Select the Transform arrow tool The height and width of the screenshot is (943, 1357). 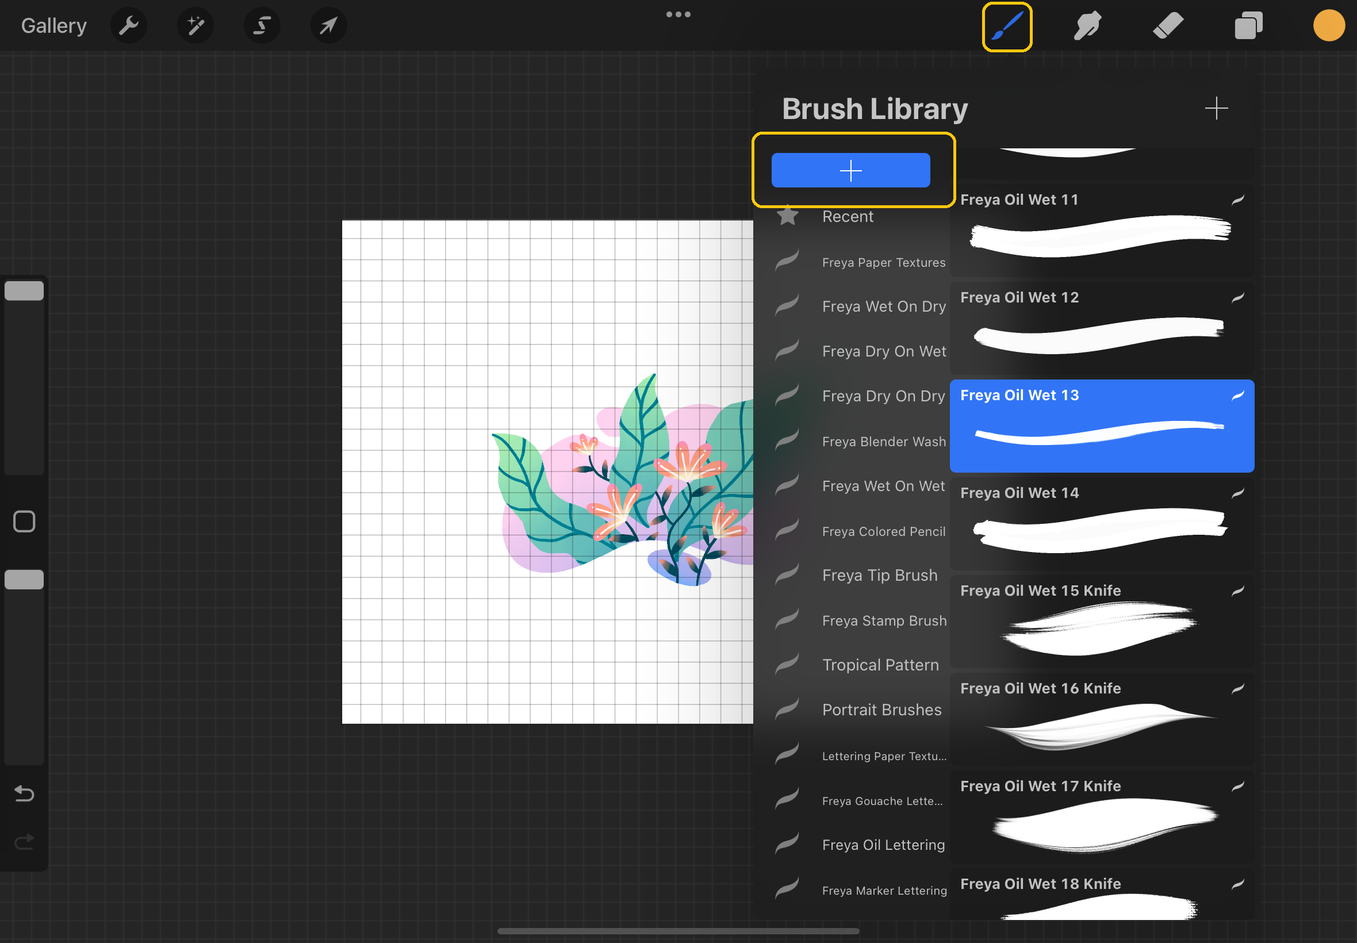pyautogui.click(x=329, y=25)
